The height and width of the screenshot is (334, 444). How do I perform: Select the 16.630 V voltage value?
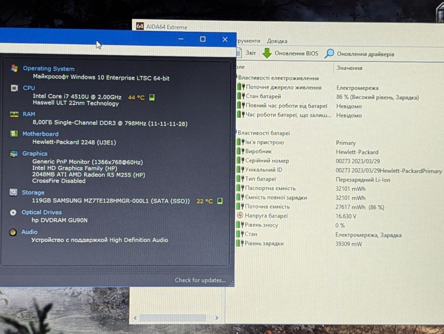(346, 216)
